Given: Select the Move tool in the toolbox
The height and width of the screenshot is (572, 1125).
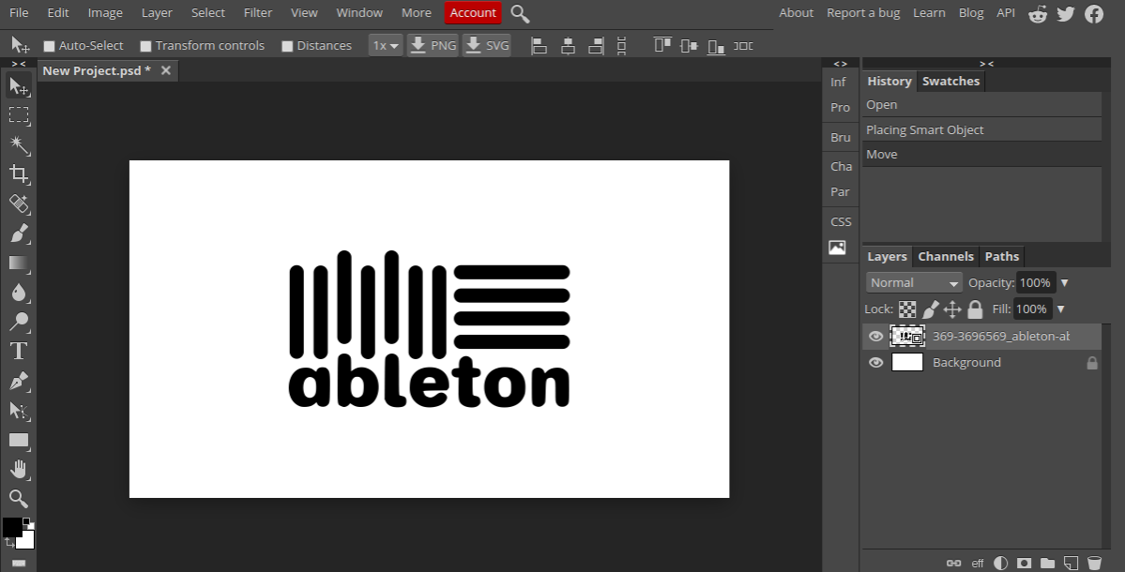Looking at the screenshot, I should tap(19, 86).
